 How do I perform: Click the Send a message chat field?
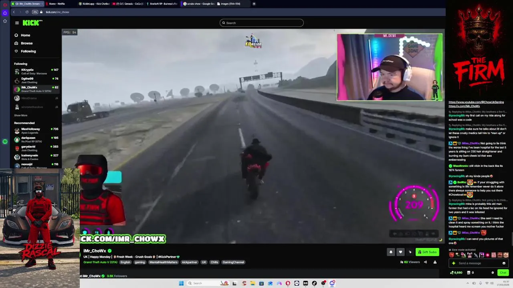(479, 263)
